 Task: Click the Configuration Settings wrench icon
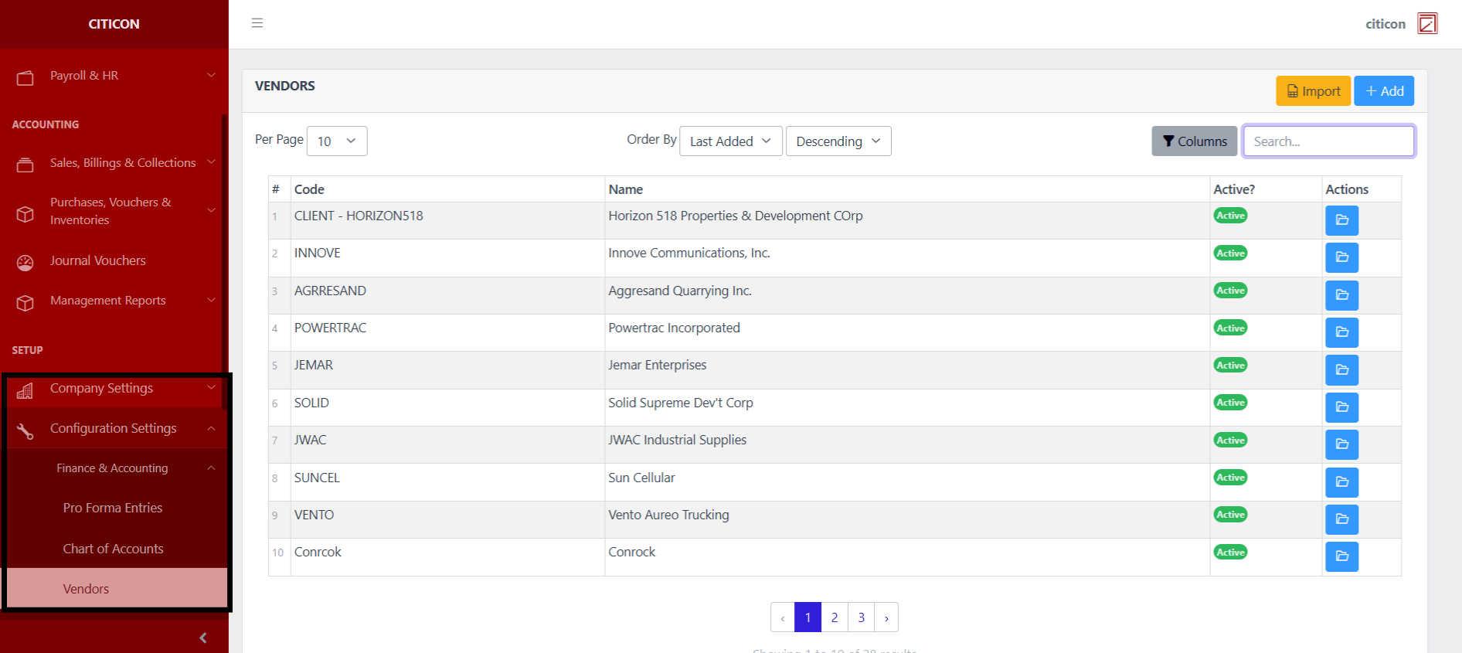click(x=25, y=430)
